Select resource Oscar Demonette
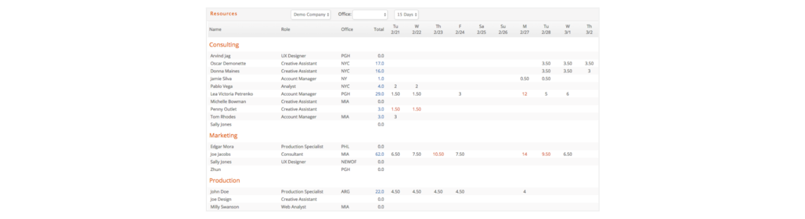Screen dimensions: 805x219 tap(228, 63)
